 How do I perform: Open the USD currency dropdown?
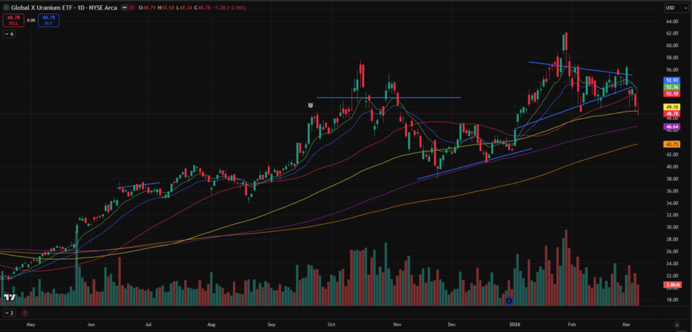pyautogui.click(x=673, y=7)
